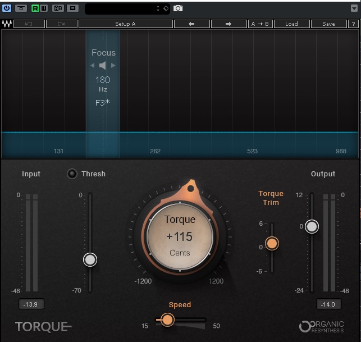Open the Setup A preset menu
This screenshot has height=342, width=361.
125,24
